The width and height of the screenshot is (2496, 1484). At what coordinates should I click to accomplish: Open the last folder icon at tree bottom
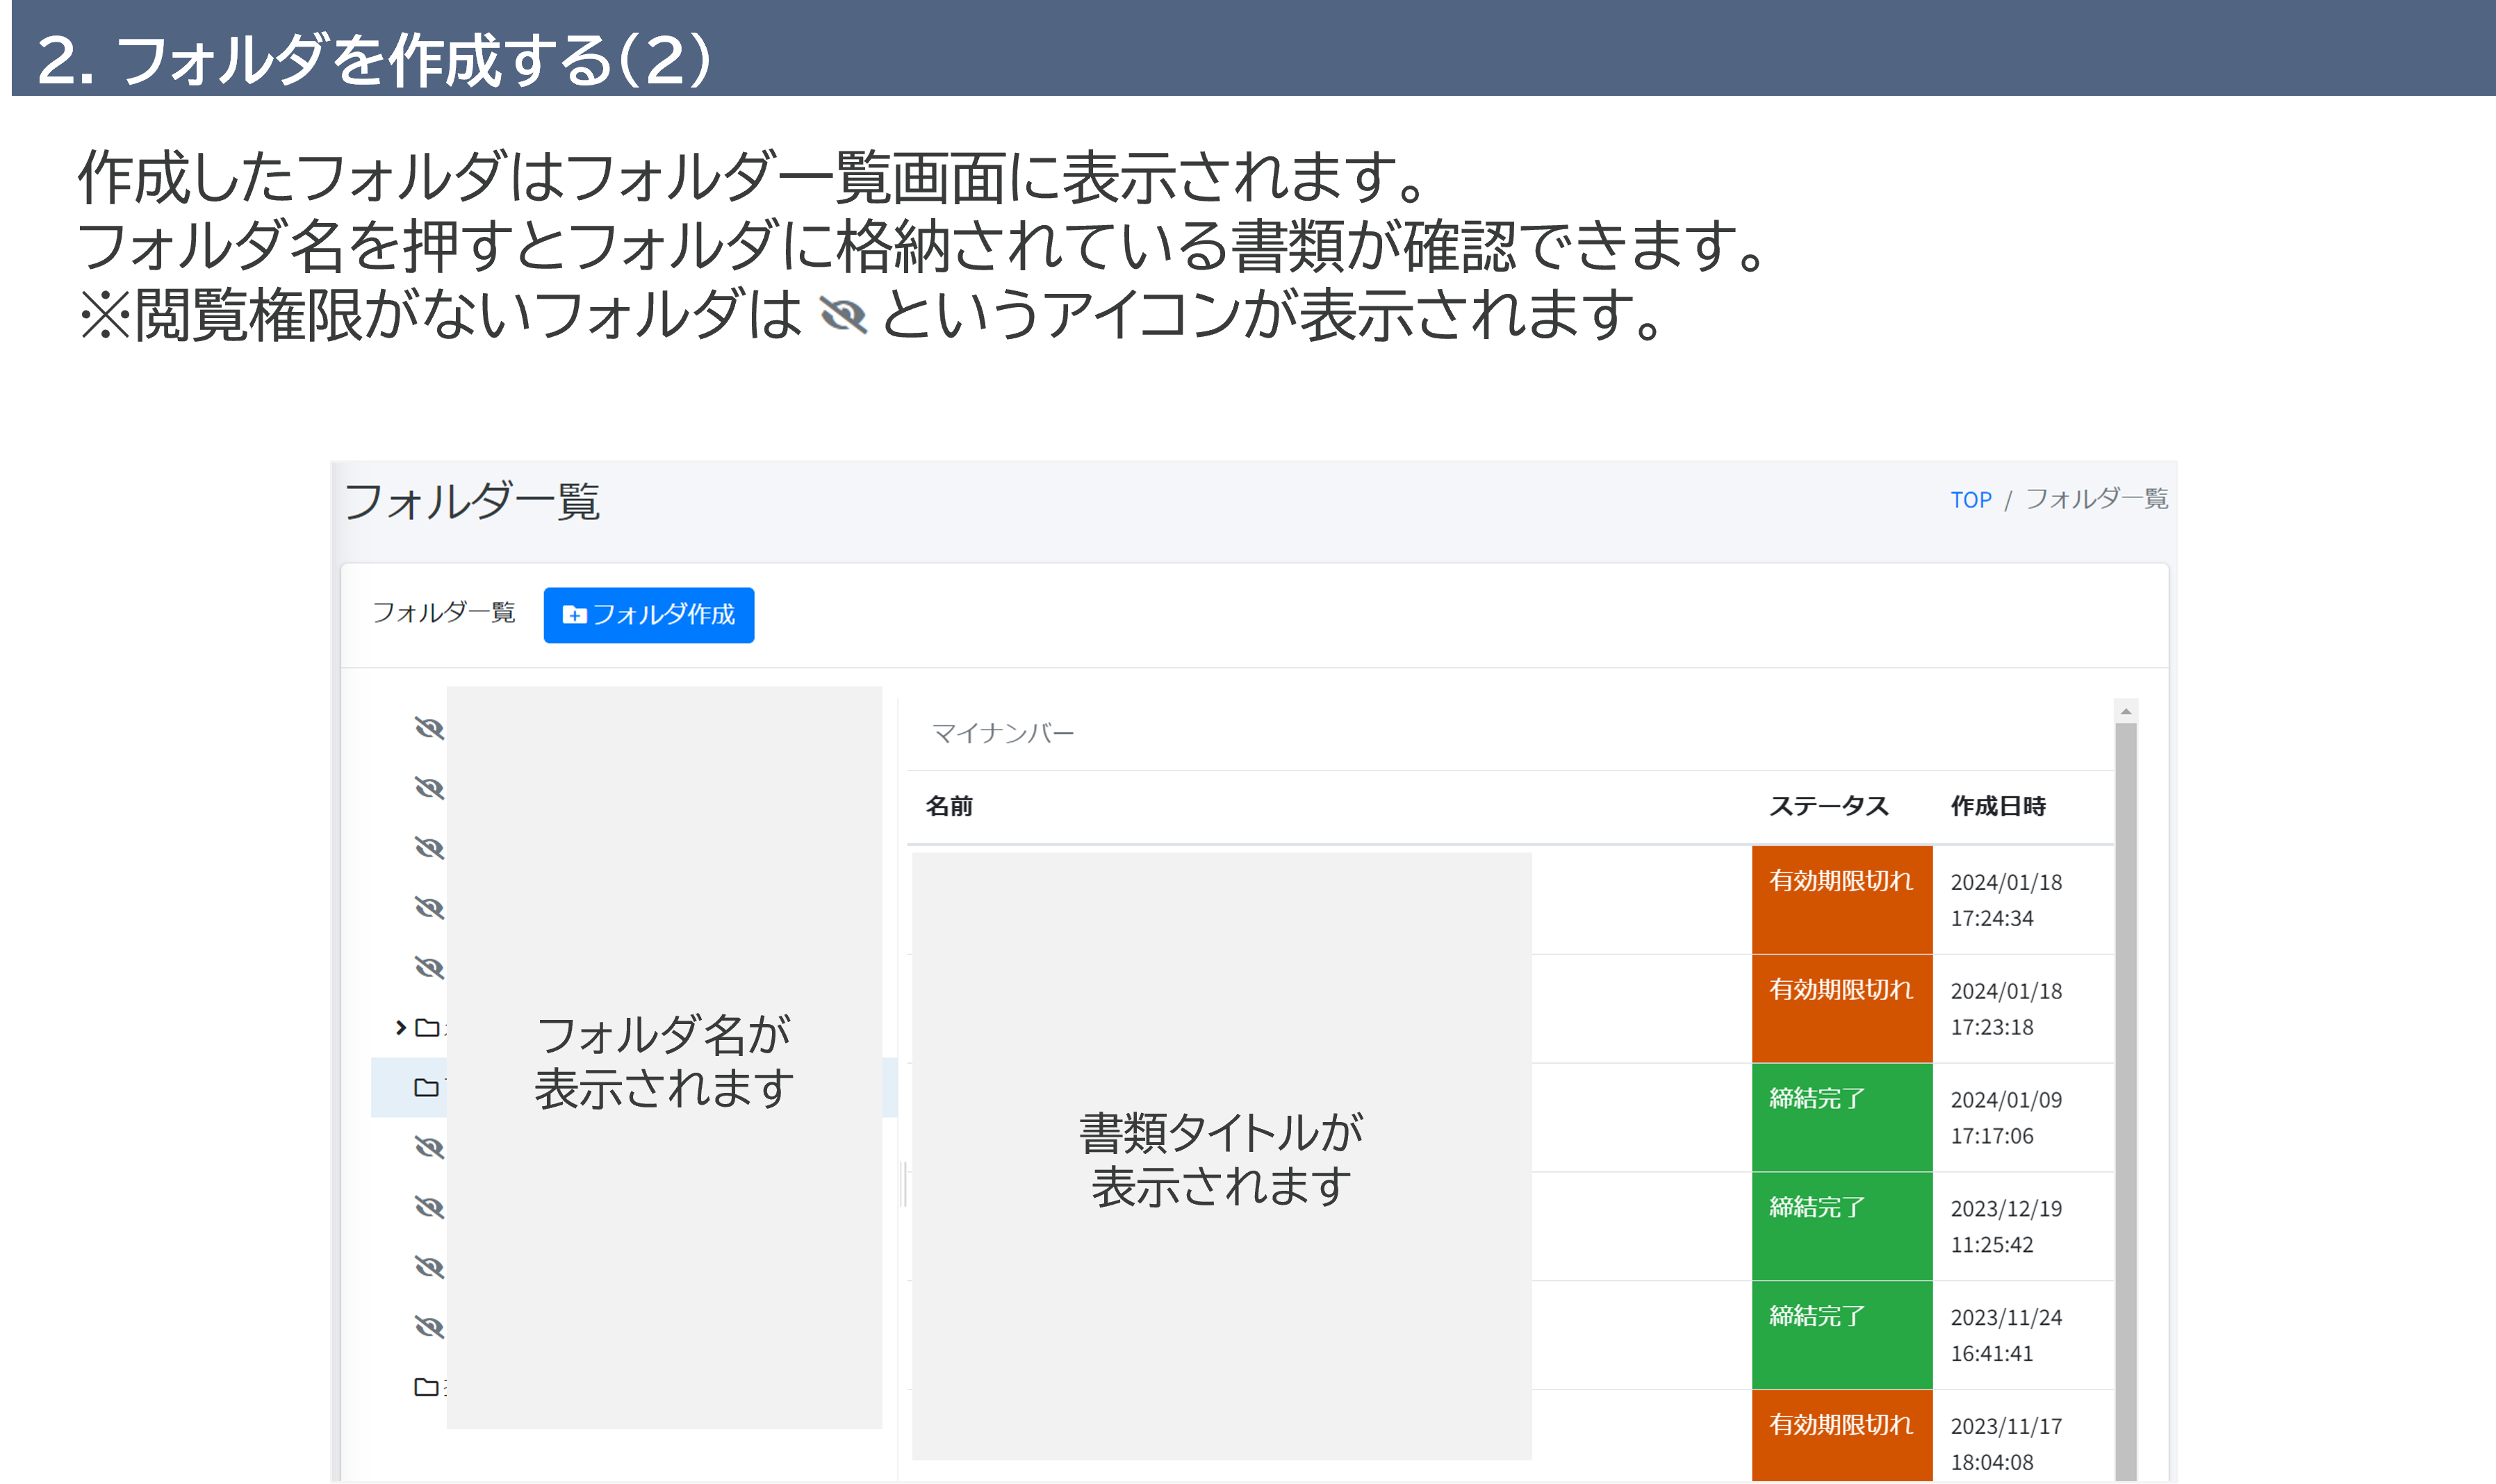426,1387
